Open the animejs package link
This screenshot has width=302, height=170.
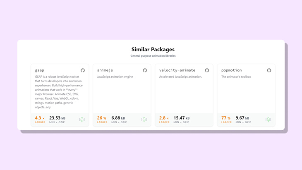106,70
